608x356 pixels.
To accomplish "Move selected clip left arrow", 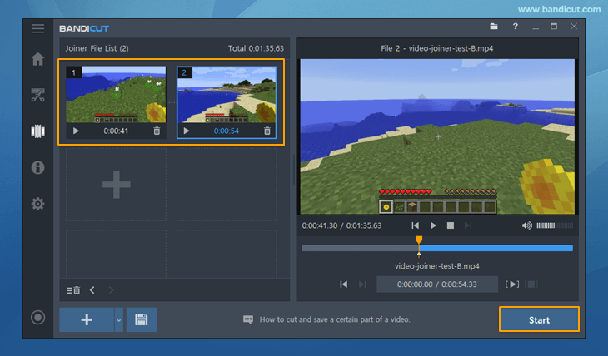I will [92, 290].
